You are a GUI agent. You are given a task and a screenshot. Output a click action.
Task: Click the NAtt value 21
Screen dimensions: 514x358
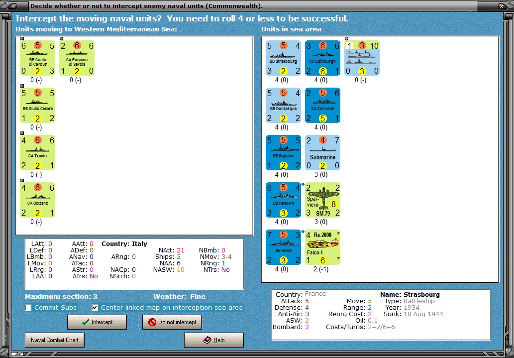tap(180, 250)
